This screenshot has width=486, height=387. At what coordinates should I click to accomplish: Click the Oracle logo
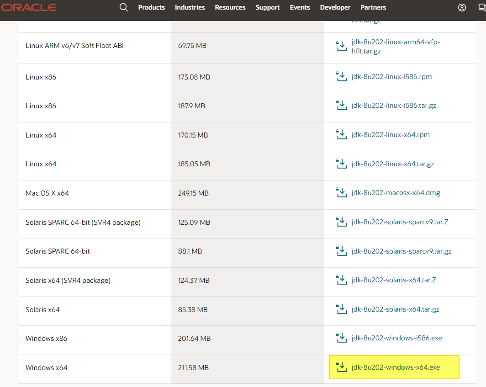[x=28, y=7]
